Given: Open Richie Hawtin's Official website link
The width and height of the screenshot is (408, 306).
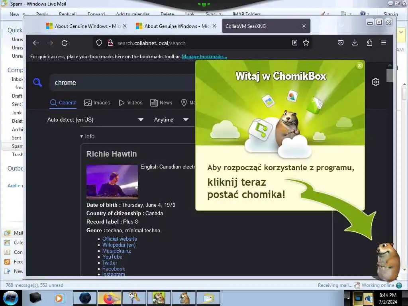Looking at the screenshot, I should click(120, 239).
